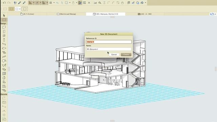This screenshot has height=122, width=217.
Task: Switch to the floor plan tab
Action: pos(27,14)
